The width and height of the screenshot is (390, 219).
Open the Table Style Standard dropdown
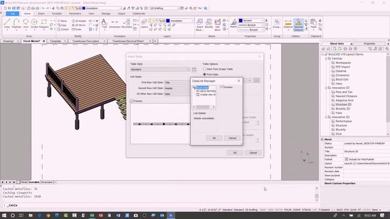160,69
